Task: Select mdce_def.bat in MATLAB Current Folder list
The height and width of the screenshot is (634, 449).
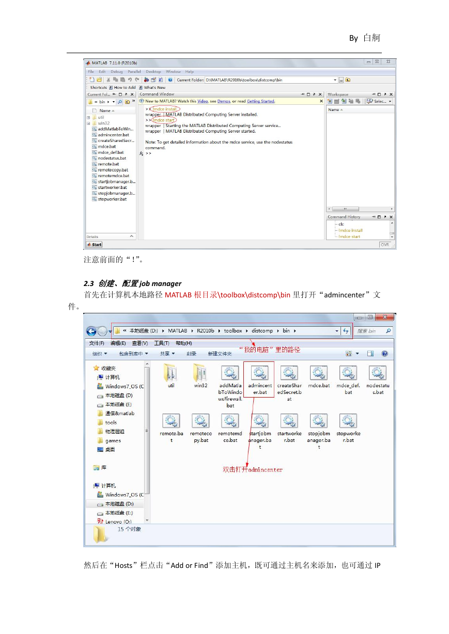Action: tap(109, 152)
